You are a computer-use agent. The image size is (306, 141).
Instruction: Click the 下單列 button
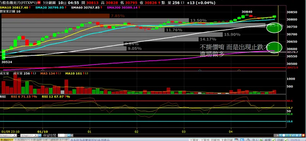coord(205,139)
